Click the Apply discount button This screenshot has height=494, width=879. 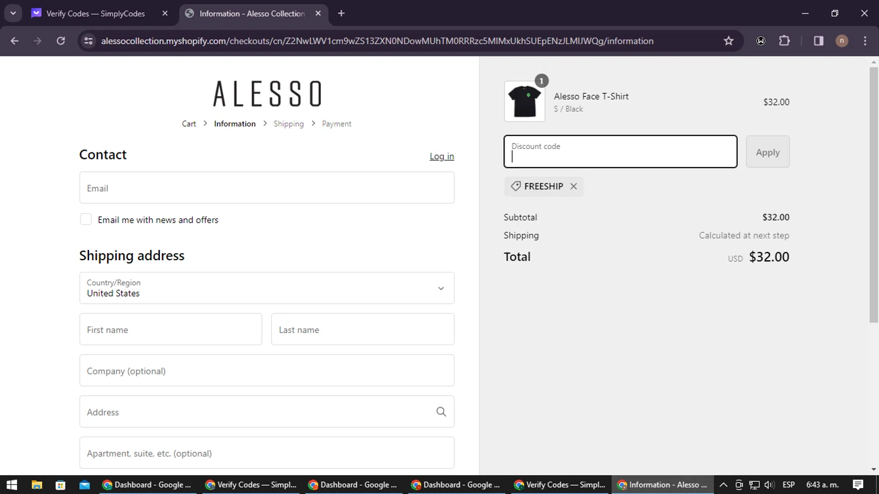coord(768,152)
